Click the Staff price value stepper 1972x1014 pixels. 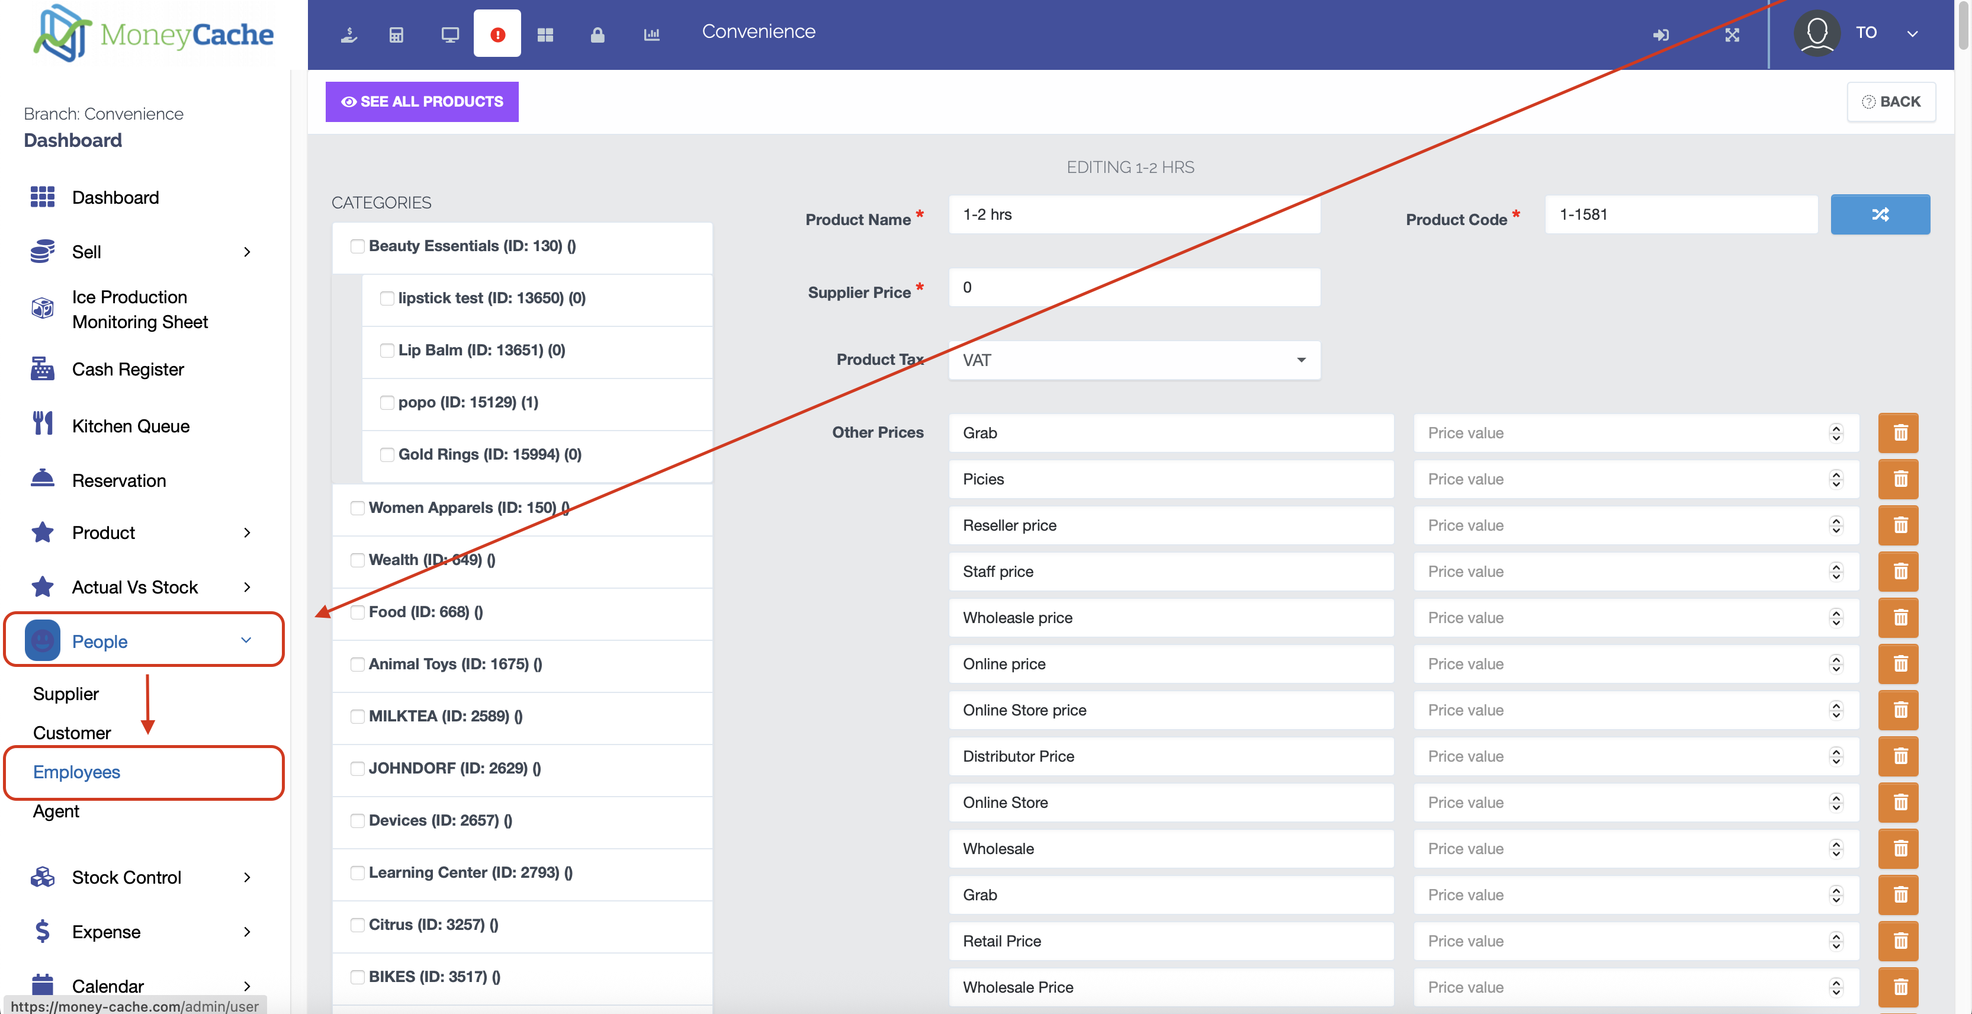coord(1836,572)
